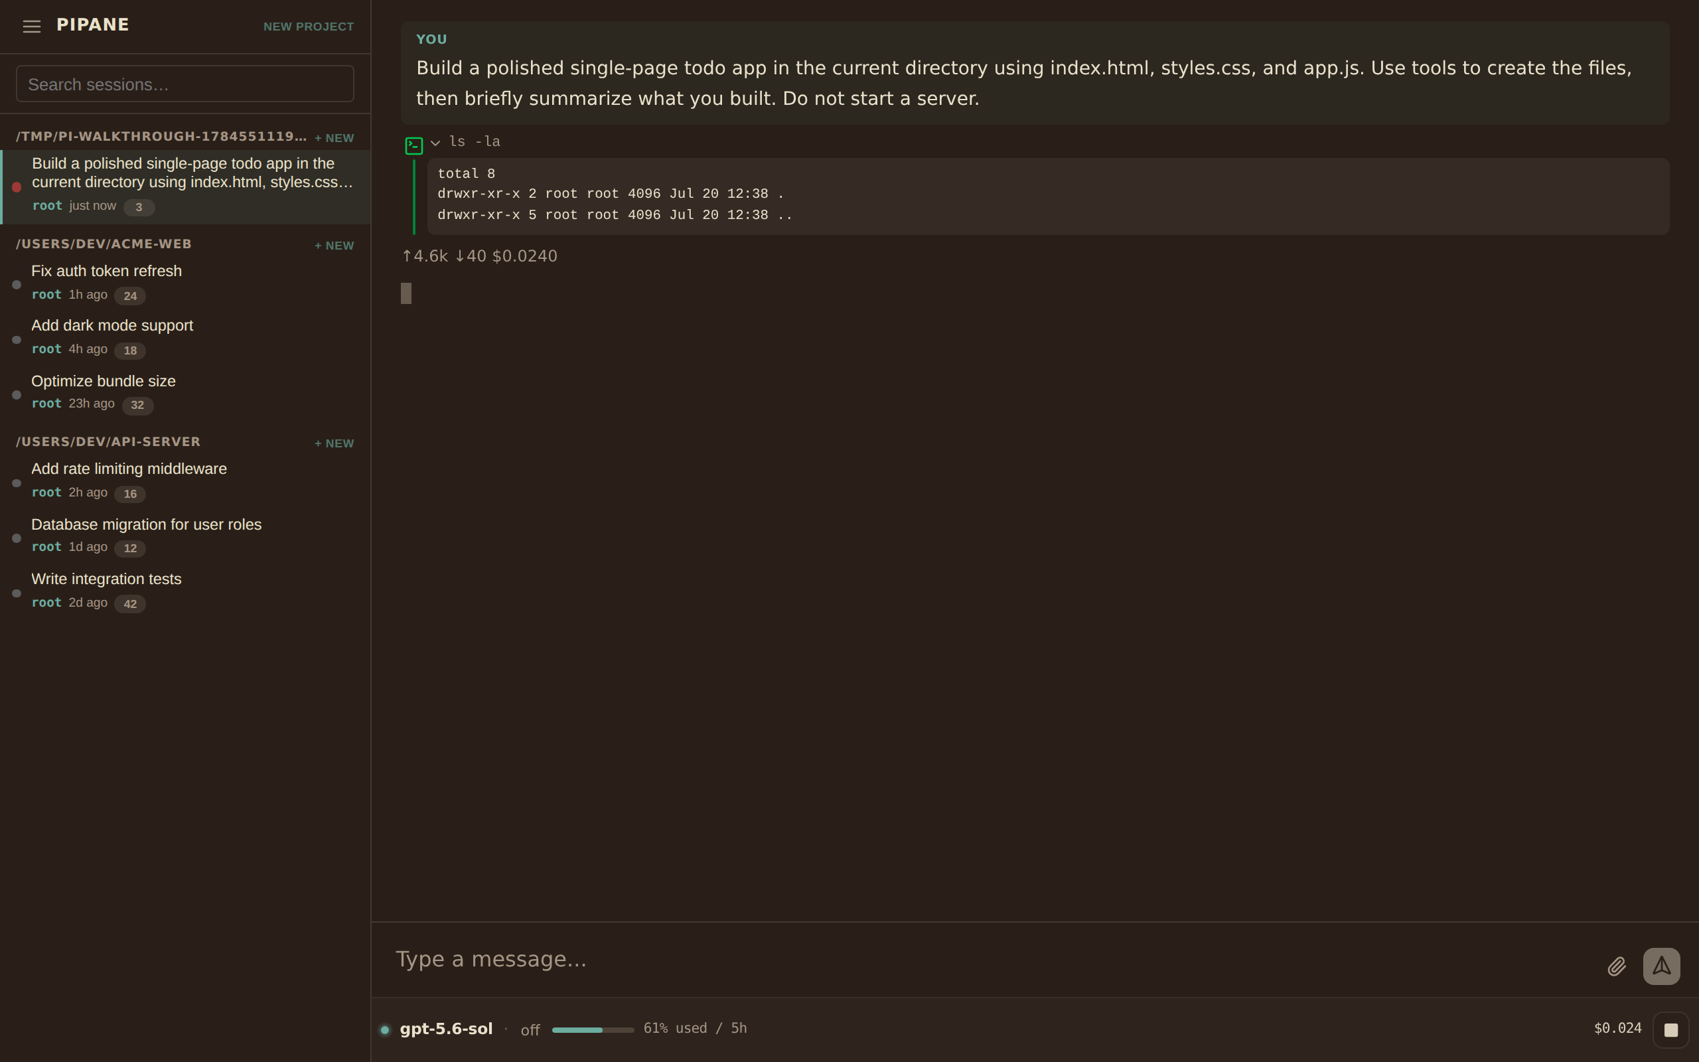Screen dimensions: 1699x1062
Task: Add new session under /USERS/DEV/ACME-WEB
Action: tap(334, 246)
